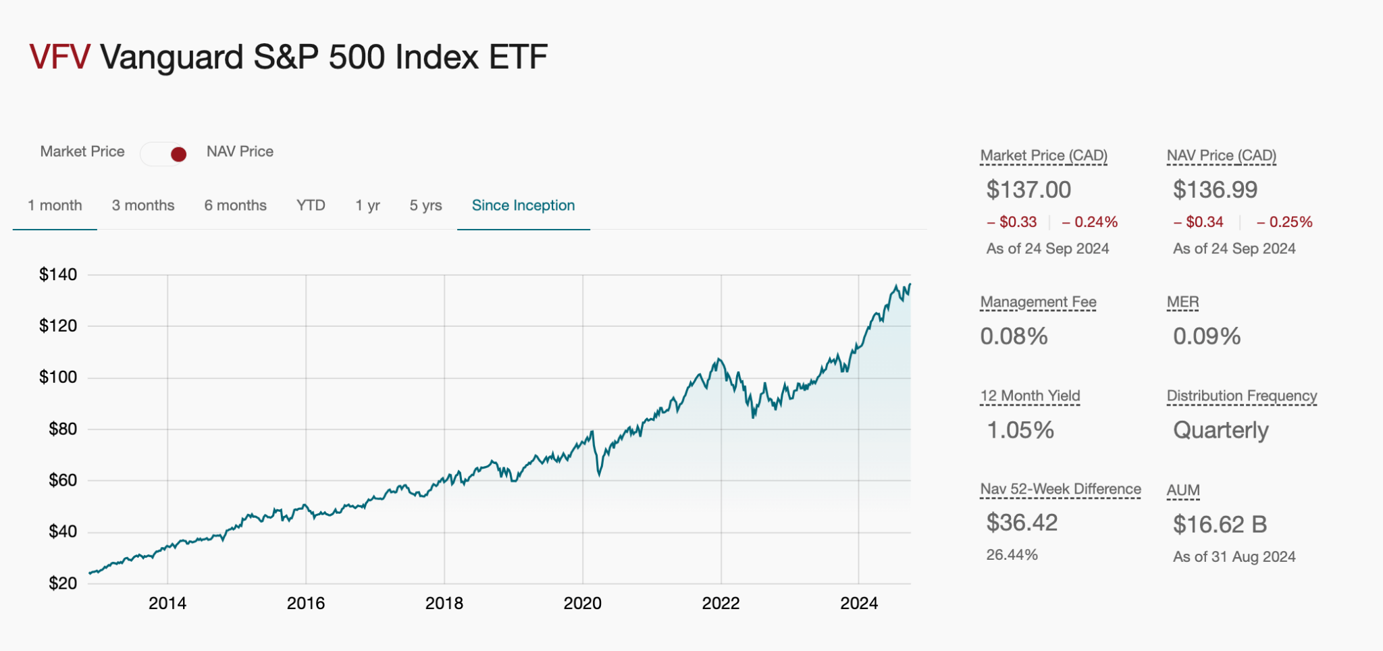This screenshot has height=651, width=1383.
Task: Open the AUM definition tooltip
Action: (1183, 490)
